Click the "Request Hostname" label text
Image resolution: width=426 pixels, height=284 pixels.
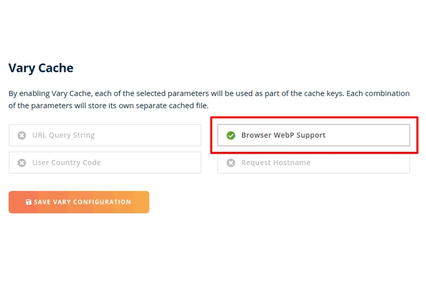(x=276, y=163)
